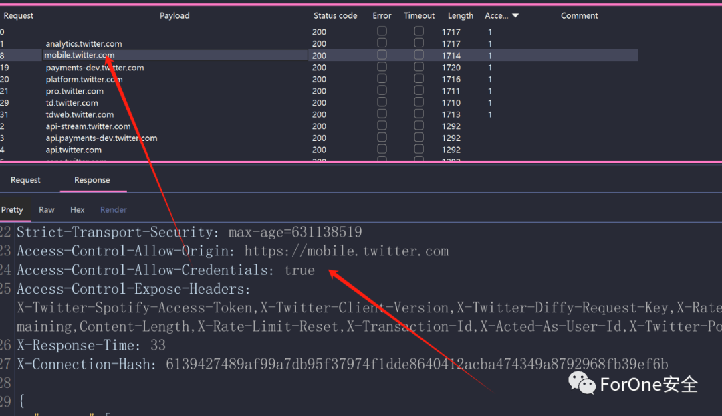Select the Raw view tab

pos(47,209)
